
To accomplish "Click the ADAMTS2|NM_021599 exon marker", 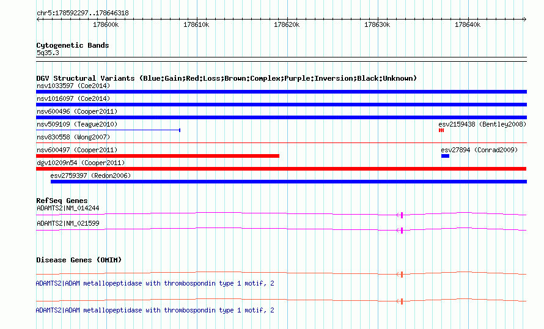I will tap(402, 231).
